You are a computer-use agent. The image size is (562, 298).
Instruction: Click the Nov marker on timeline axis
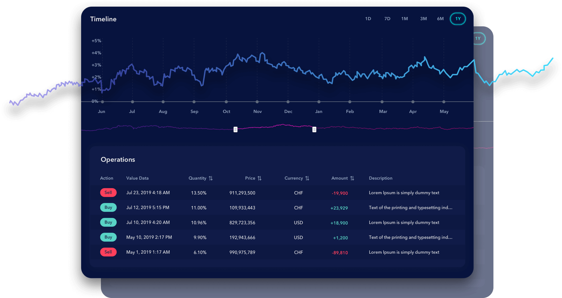tap(257, 102)
